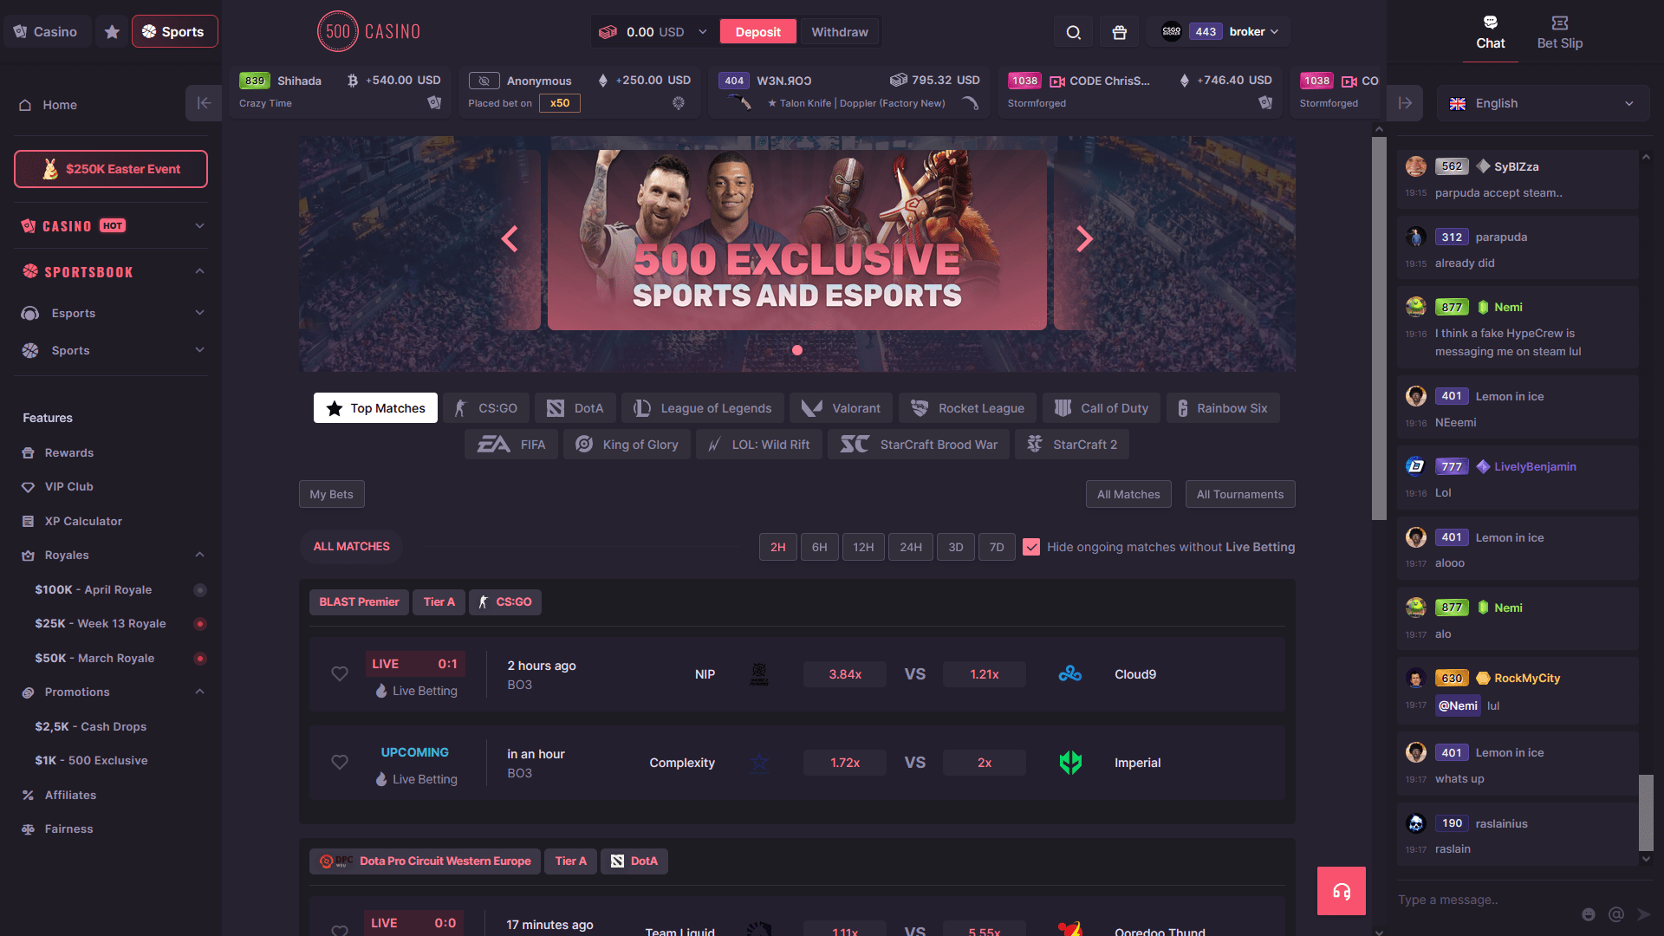Screen dimensions: 1664x936
Task: Bet on Cloud9 at 1.21x odds
Action: coord(985,674)
